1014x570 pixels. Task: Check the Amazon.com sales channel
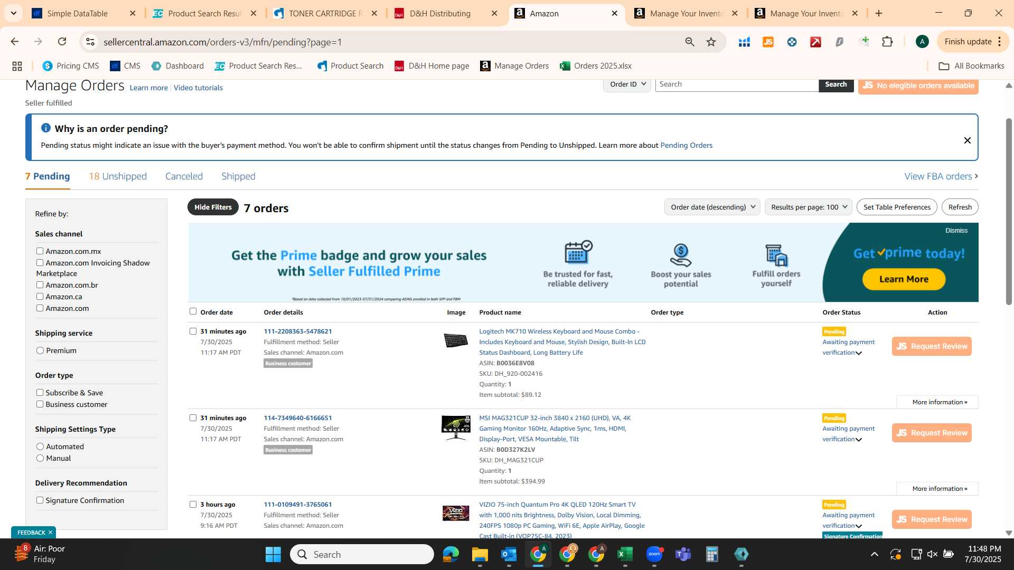[x=40, y=308]
